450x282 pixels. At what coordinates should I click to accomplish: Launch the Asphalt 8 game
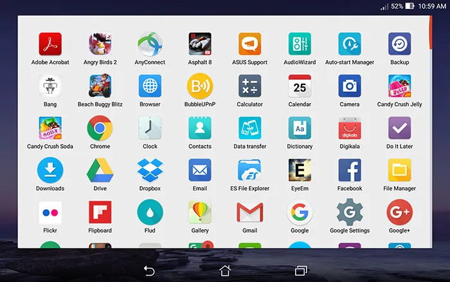pos(200,44)
